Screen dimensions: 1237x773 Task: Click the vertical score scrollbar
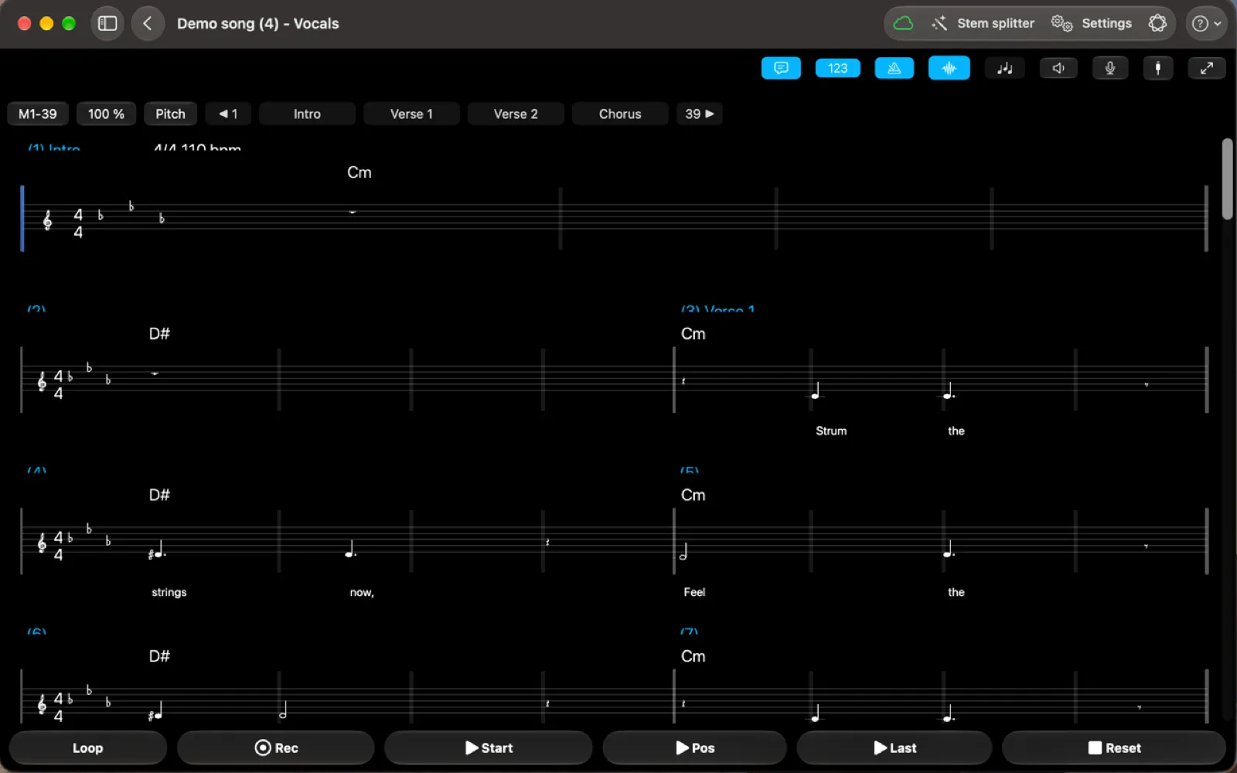click(1227, 179)
